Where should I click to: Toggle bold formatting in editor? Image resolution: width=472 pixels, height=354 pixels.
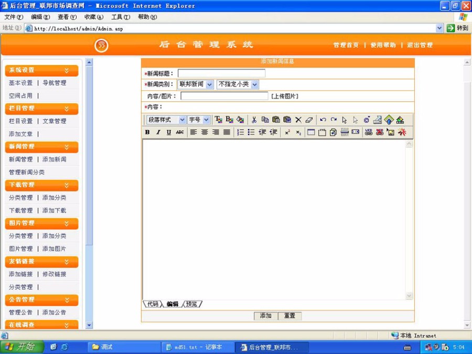point(147,132)
